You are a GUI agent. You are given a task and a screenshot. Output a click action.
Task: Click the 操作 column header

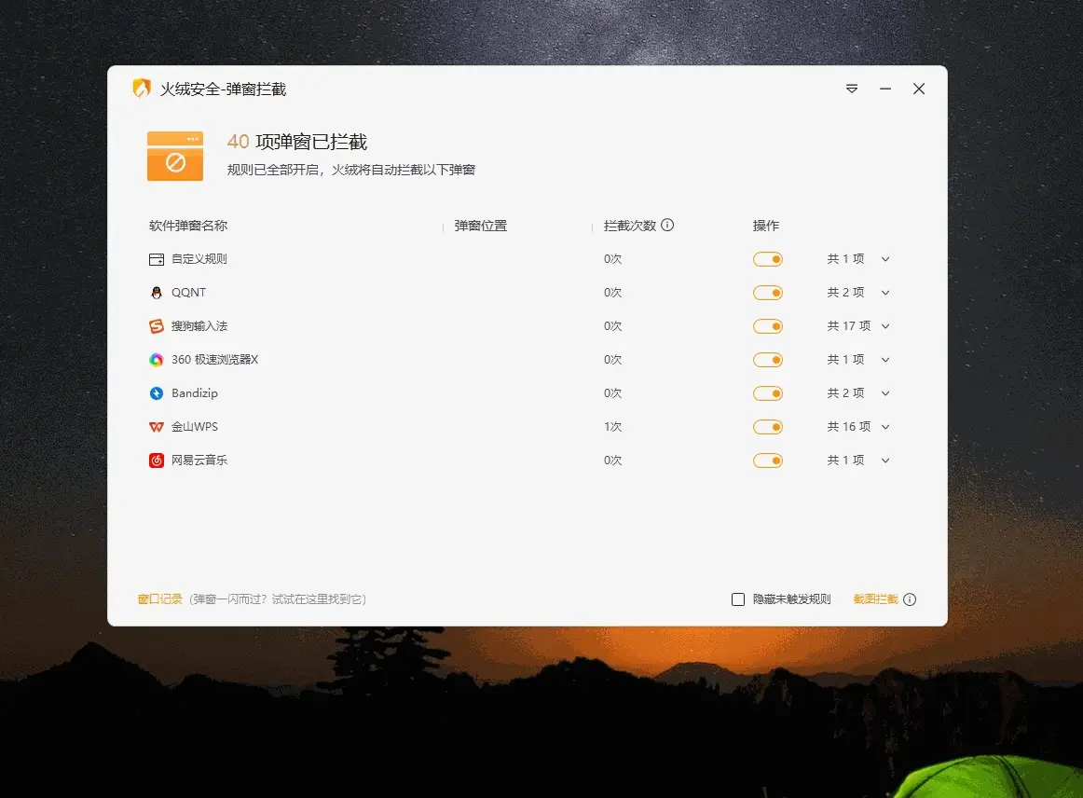click(x=766, y=226)
